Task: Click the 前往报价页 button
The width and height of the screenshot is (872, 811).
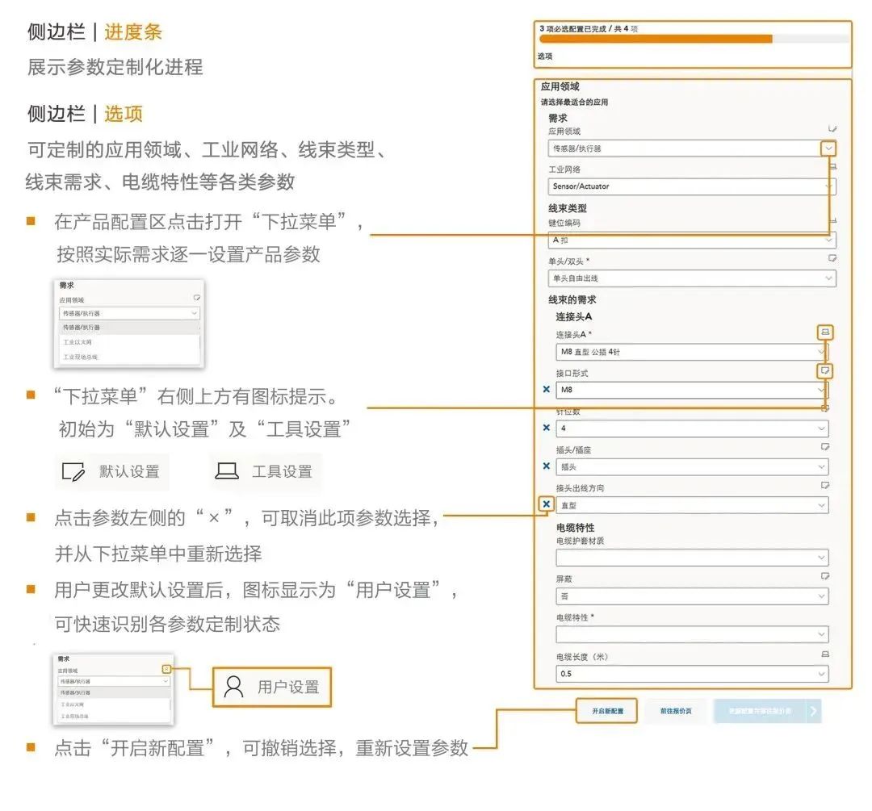Action: coord(676,711)
